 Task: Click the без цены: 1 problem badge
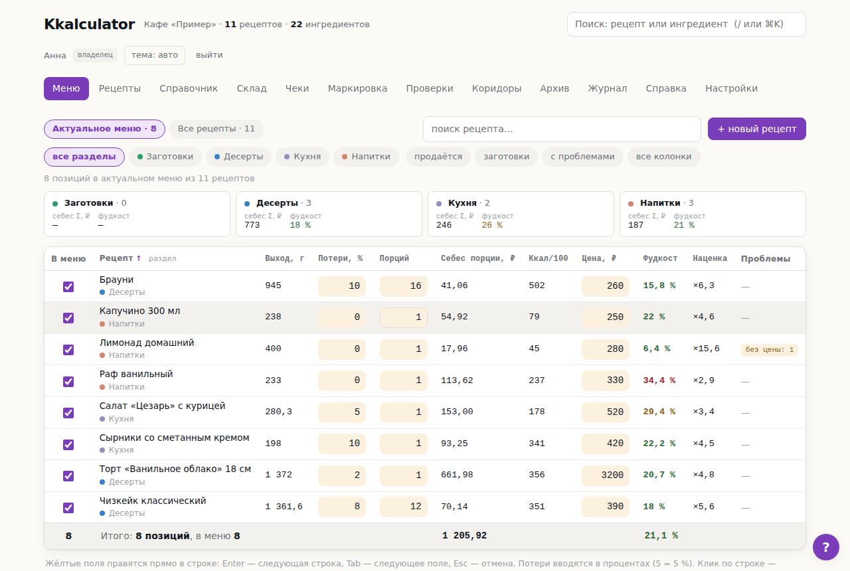point(770,350)
